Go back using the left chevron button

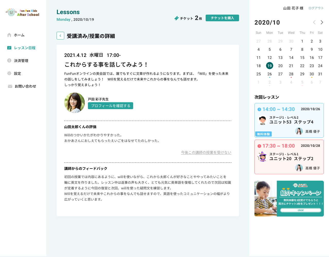pyautogui.click(x=60, y=36)
